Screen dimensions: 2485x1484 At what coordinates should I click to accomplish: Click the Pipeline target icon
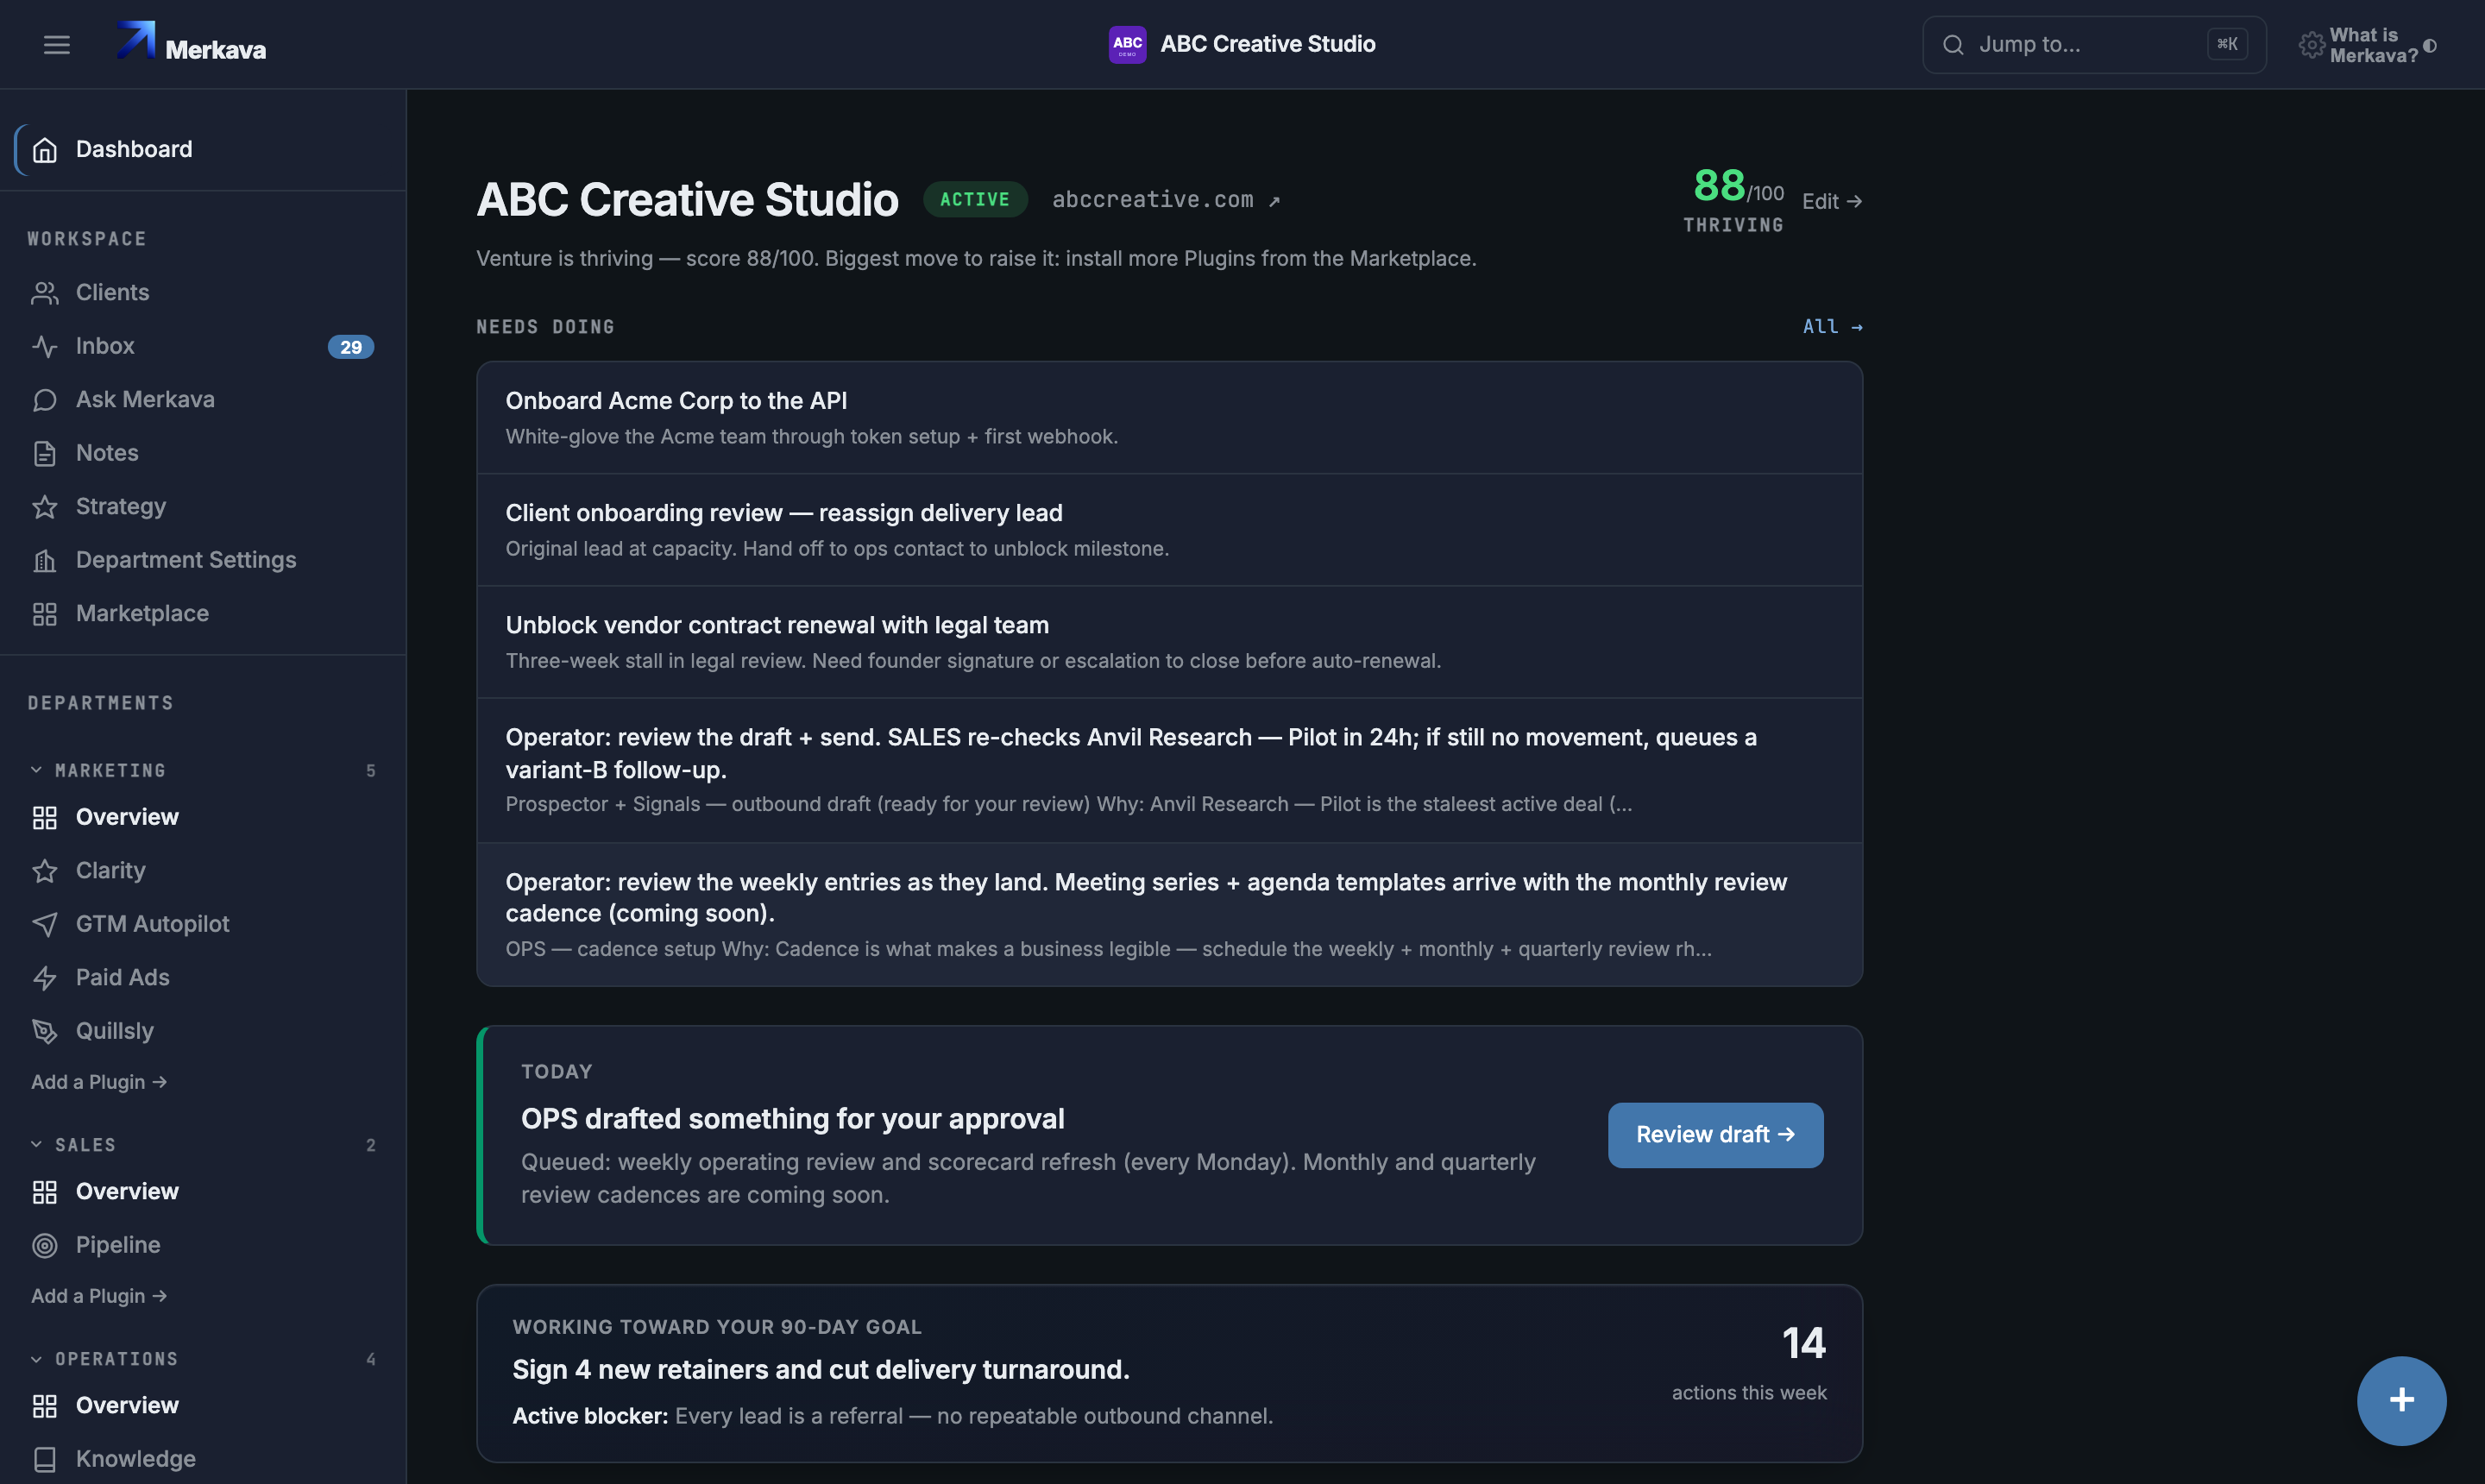click(45, 1245)
